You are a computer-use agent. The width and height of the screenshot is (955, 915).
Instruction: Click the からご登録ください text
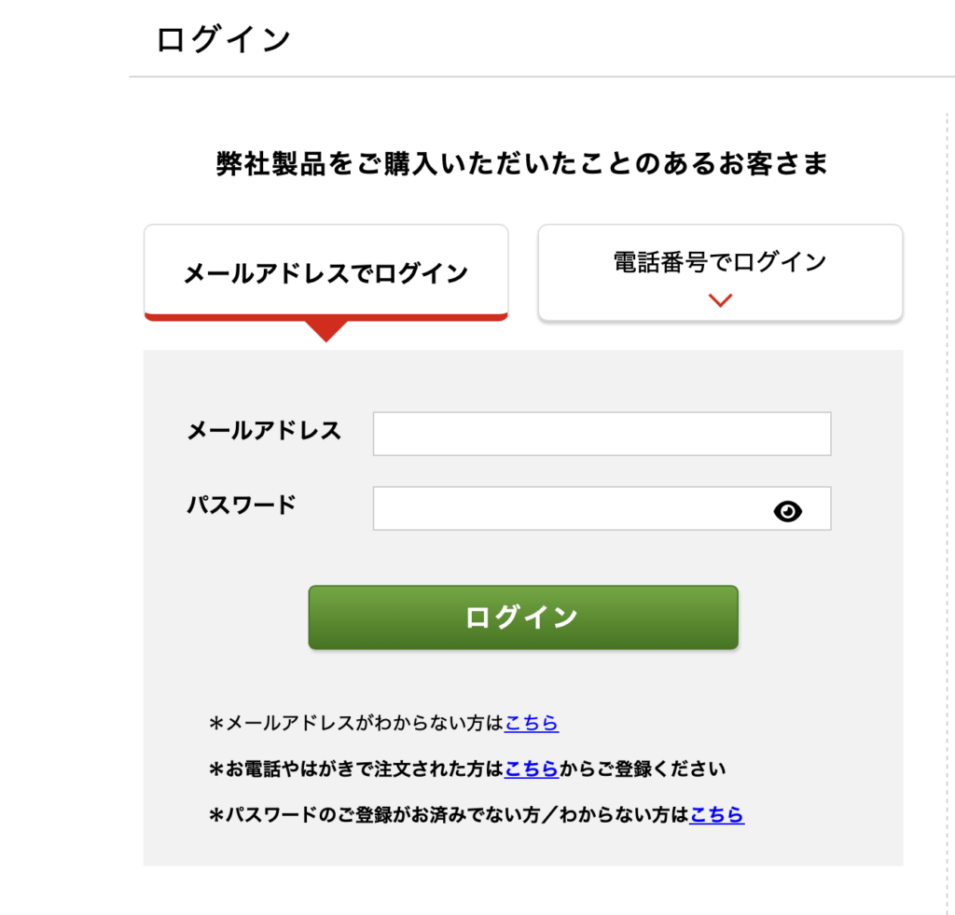click(642, 769)
